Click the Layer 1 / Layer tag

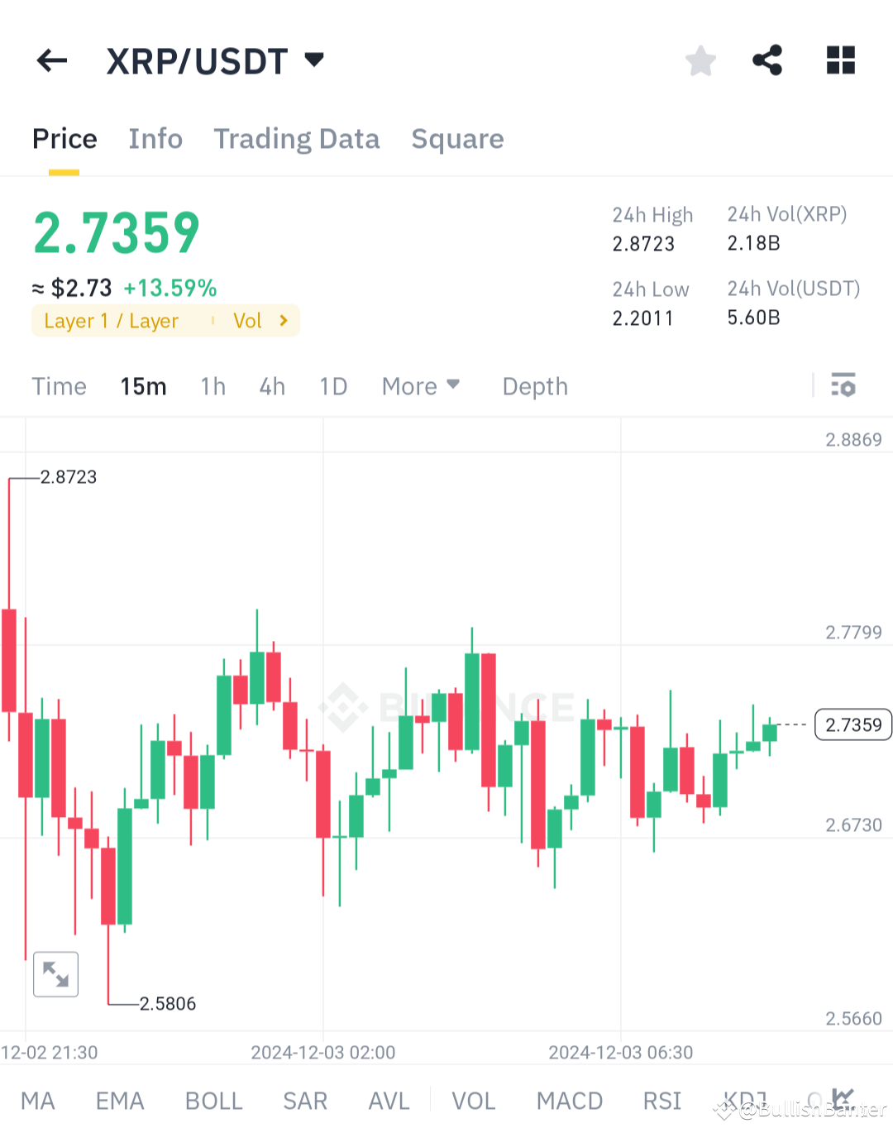point(112,321)
